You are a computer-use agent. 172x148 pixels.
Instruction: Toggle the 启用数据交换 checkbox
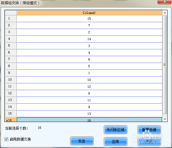point(6,139)
